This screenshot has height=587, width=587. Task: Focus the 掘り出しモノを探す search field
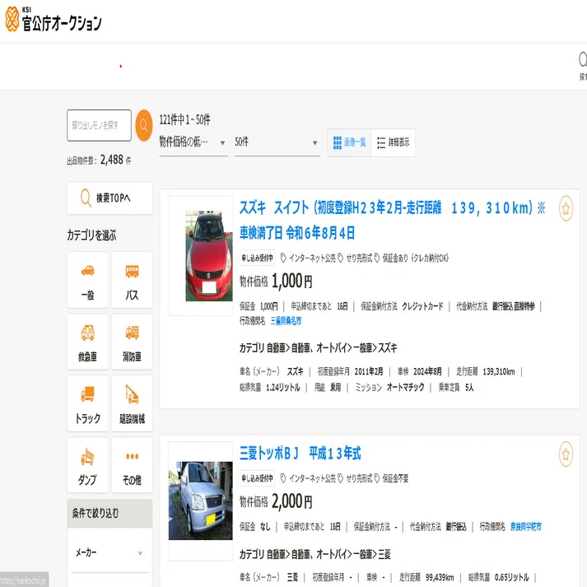pos(100,125)
